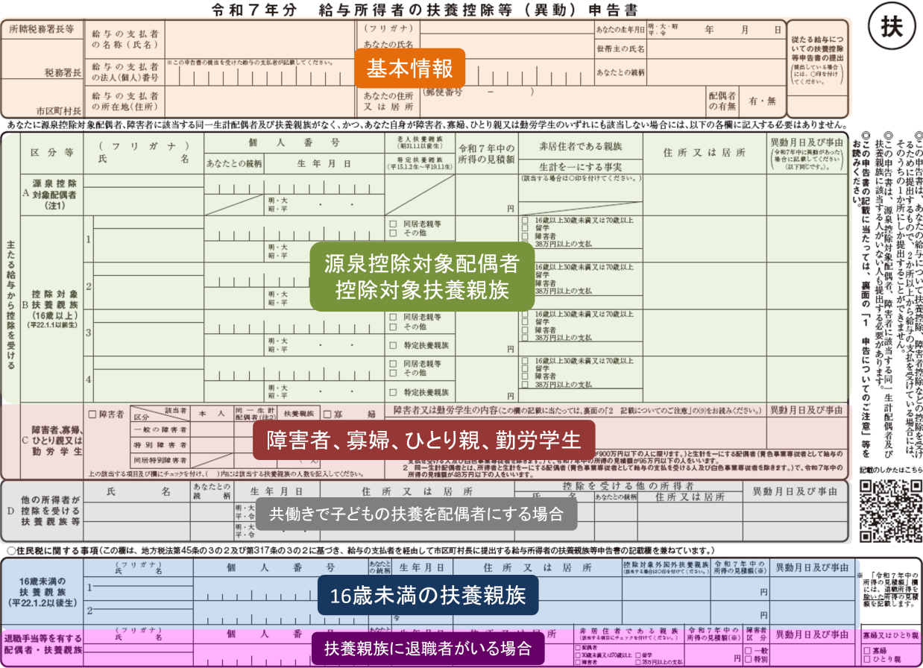
Task: Click the gray 共働きで子どもの扶養 label
Action: click(x=423, y=514)
